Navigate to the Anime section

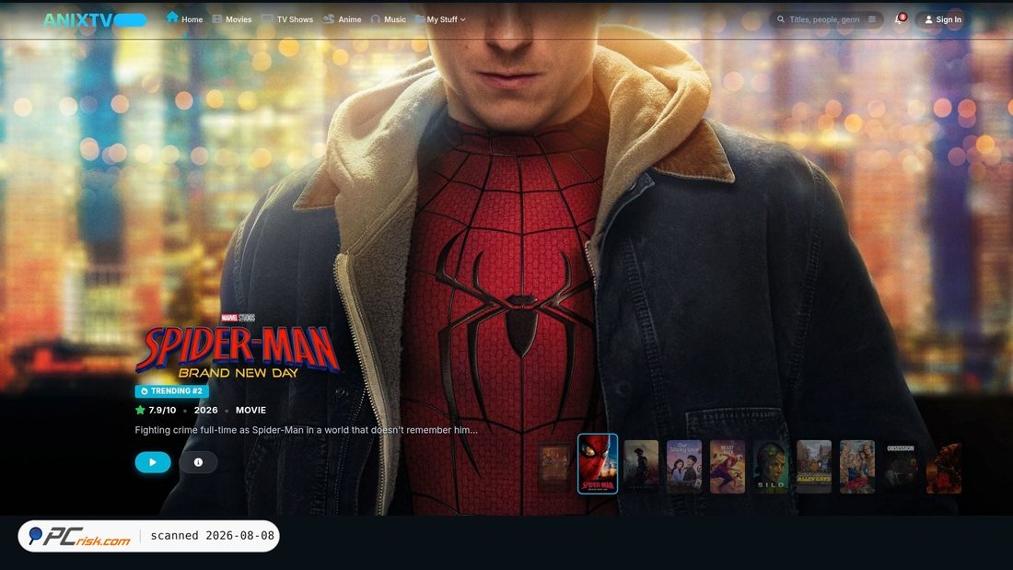(342, 19)
